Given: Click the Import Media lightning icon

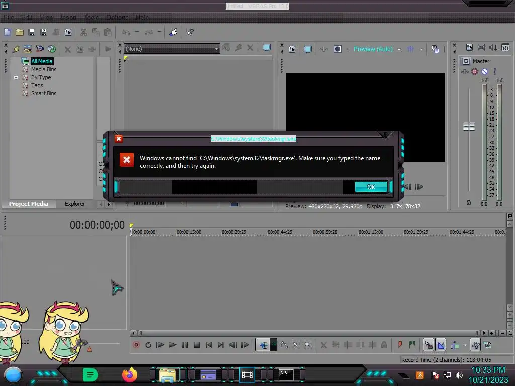Looking at the screenshot, I should (x=16, y=49).
